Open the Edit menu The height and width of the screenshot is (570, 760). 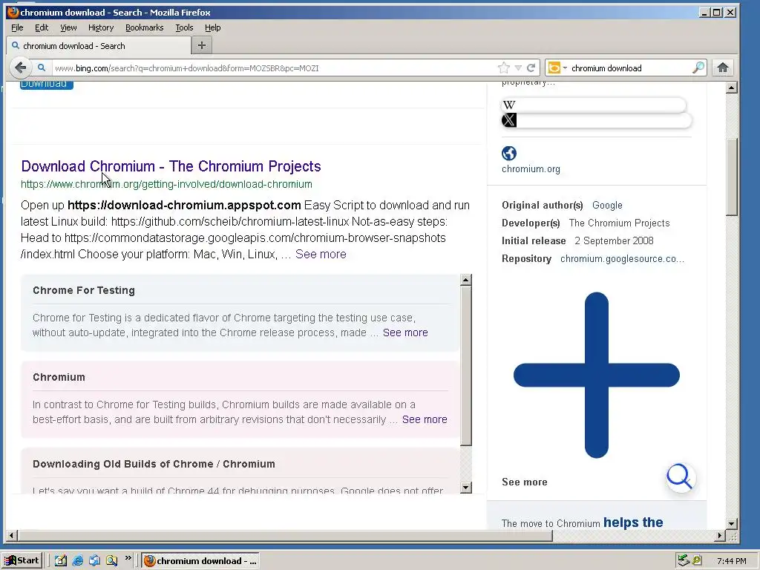coord(42,27)
